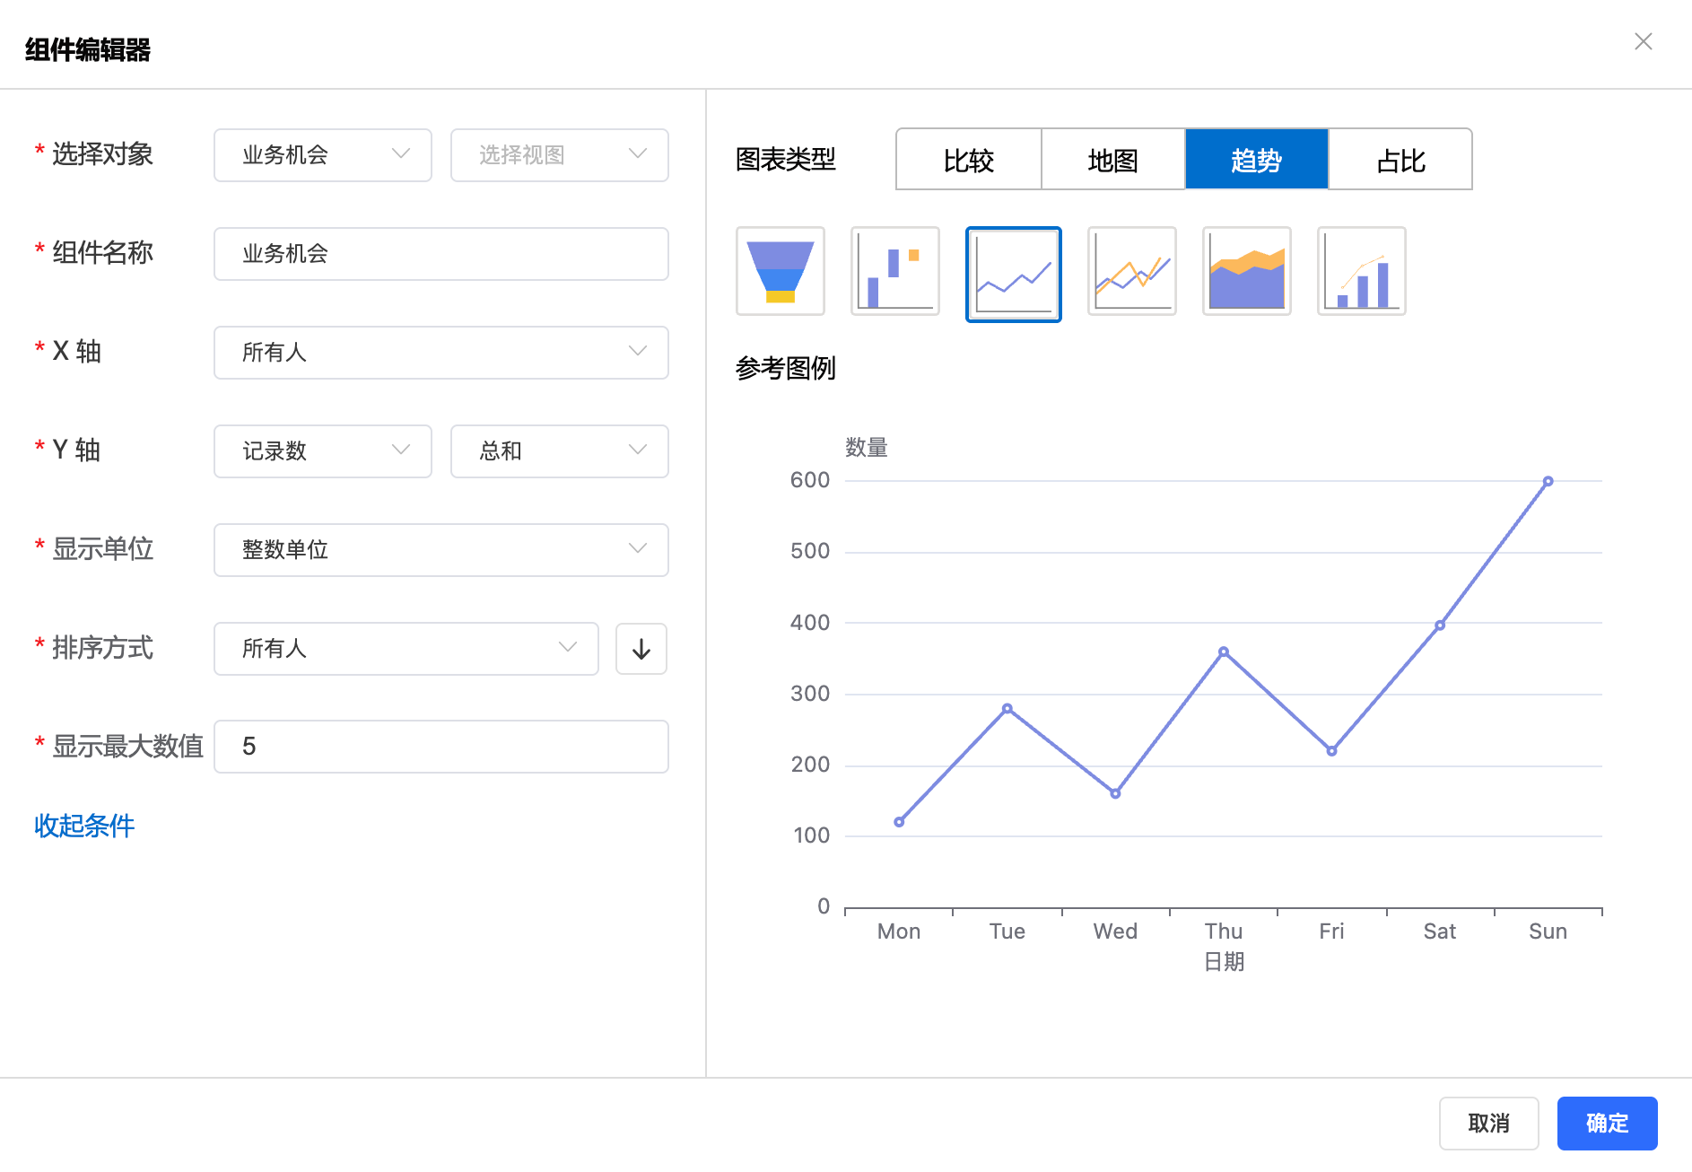
Task: Select the single line chart icon
Action: (1013, 274)
